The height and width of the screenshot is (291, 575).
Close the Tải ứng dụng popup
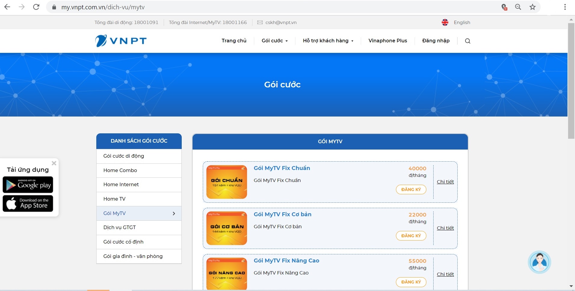(x=54, y=163)
